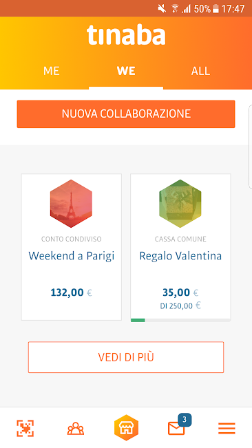The height and width of the screenshot is (448, 252).
Task: Open the group contacts icon
Action: pyautogui.click(x=76, y=428)
